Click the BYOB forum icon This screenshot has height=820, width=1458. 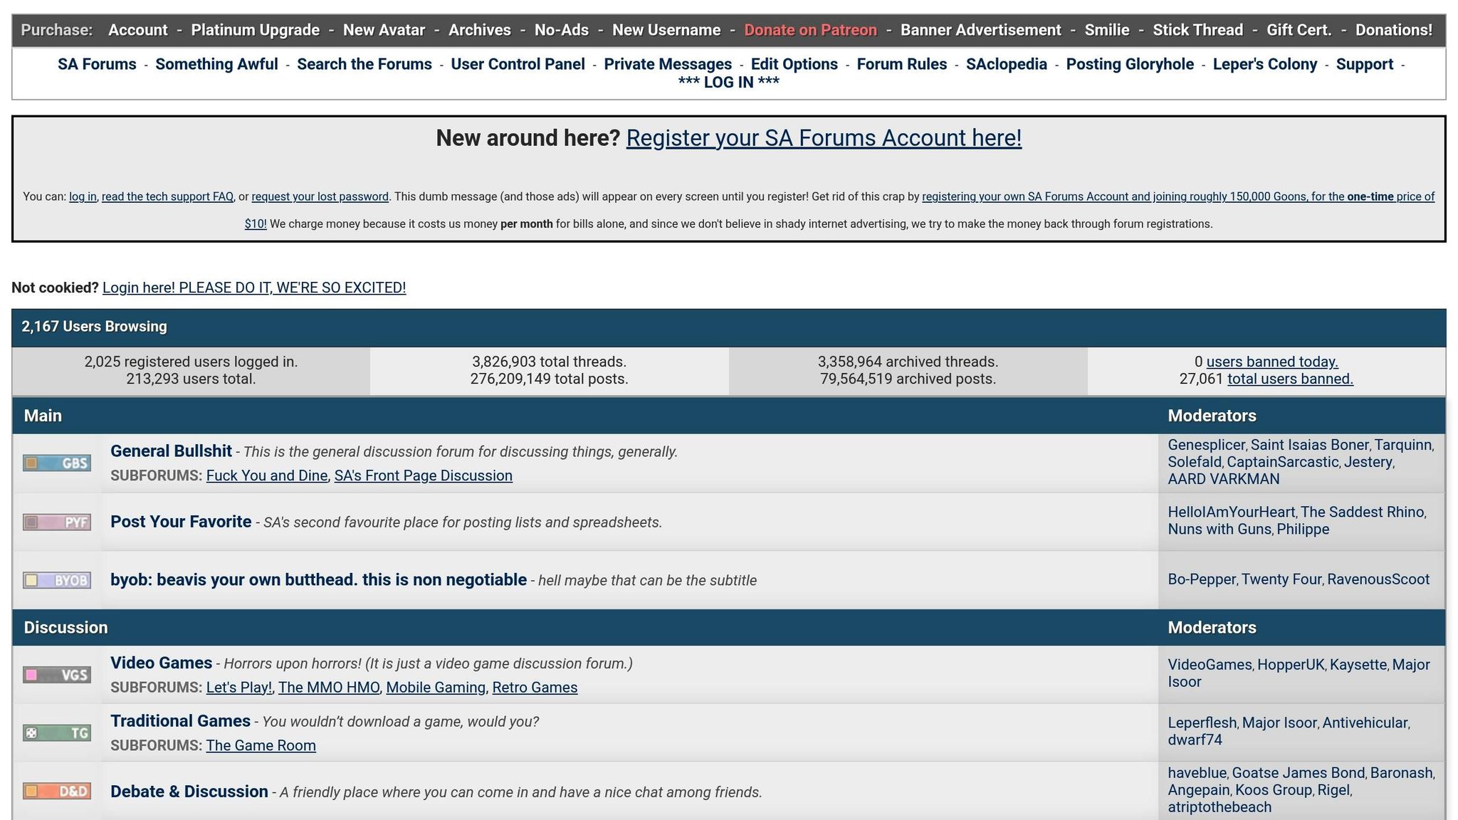click(x=57, y=580)
